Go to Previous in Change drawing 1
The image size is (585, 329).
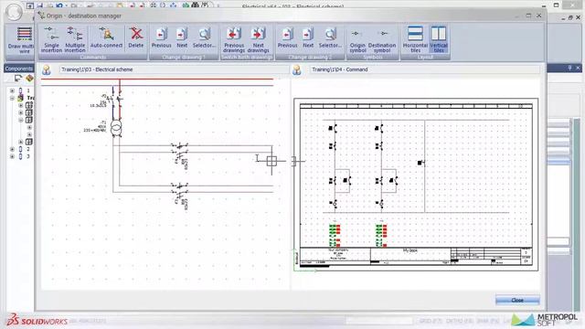(161, 37)
